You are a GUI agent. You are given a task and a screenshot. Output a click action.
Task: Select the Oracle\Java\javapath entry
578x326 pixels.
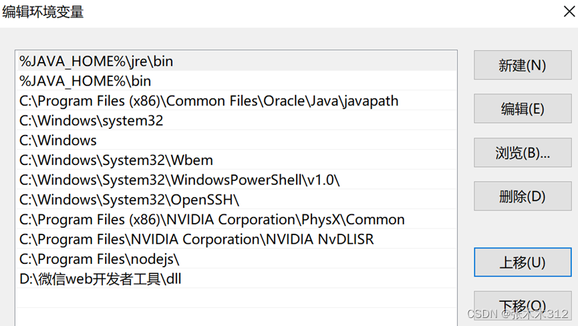pos(237,101)
